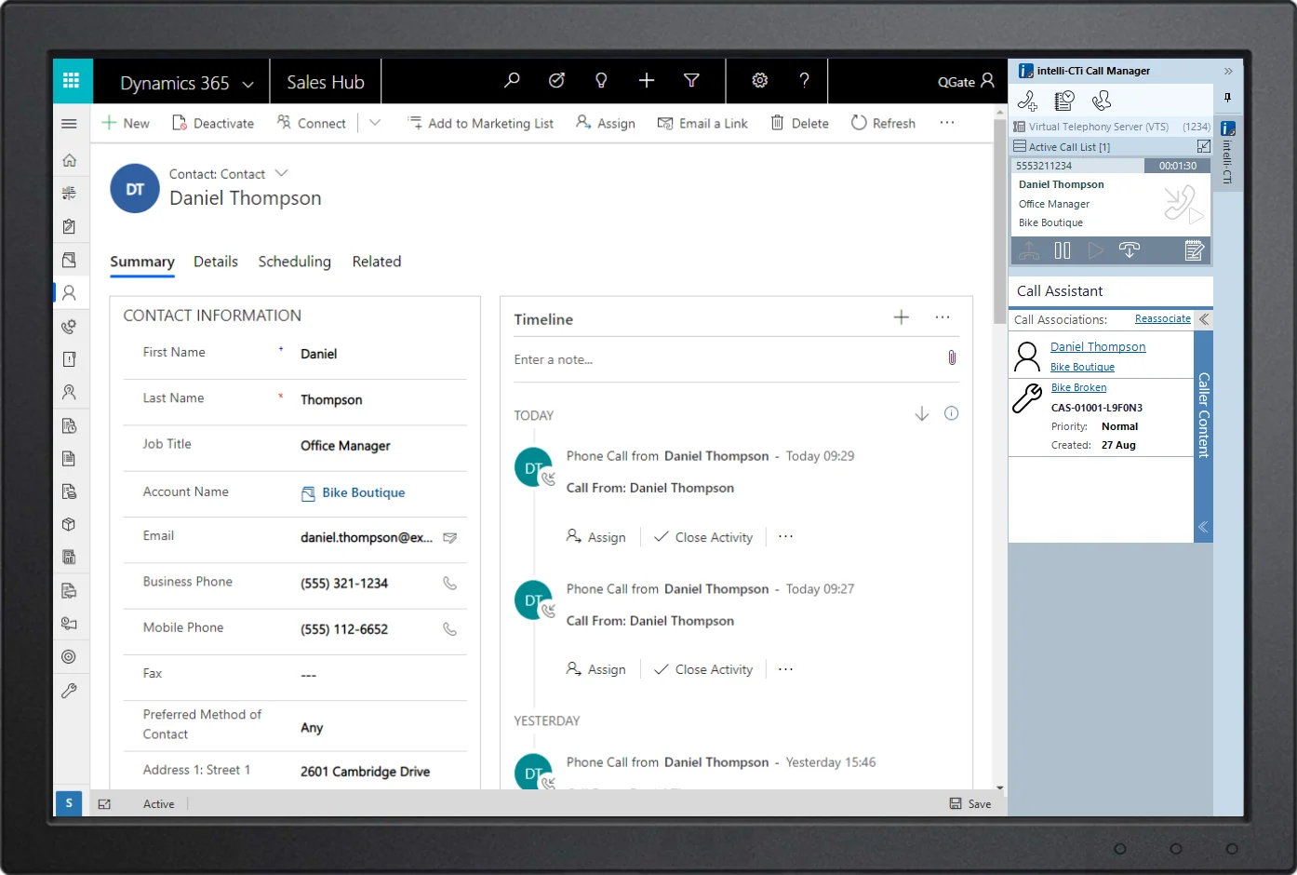Image resolution: width=1297 pixels, height=875 pixels.
Task: Click the info icon in Timeline
Action: coord(952,414)
